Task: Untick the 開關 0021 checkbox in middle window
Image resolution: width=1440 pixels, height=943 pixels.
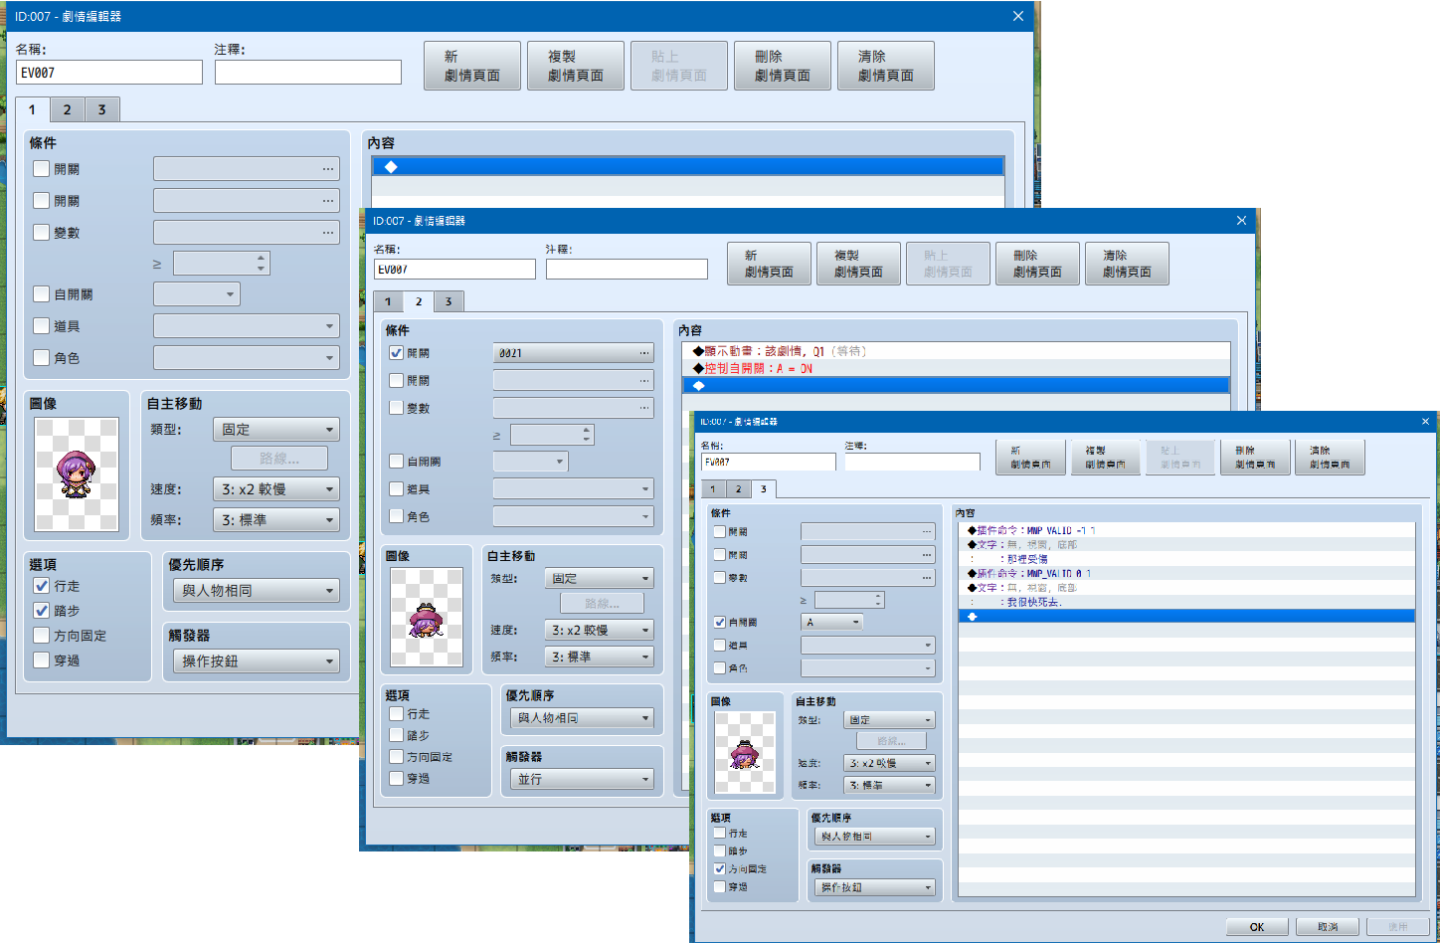Action: pos(397,353)
